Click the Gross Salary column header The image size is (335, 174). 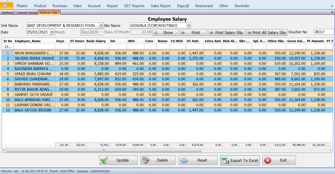tap(295, 41)
